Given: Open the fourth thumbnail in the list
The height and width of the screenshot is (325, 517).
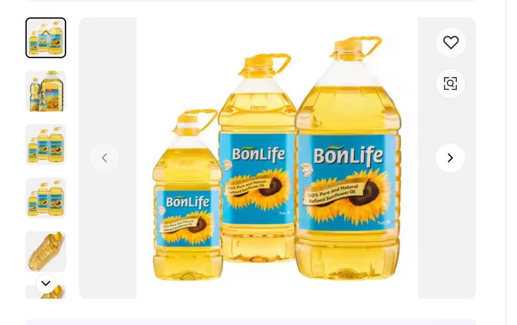Looking at the screenshot, I should click(46, 198).
